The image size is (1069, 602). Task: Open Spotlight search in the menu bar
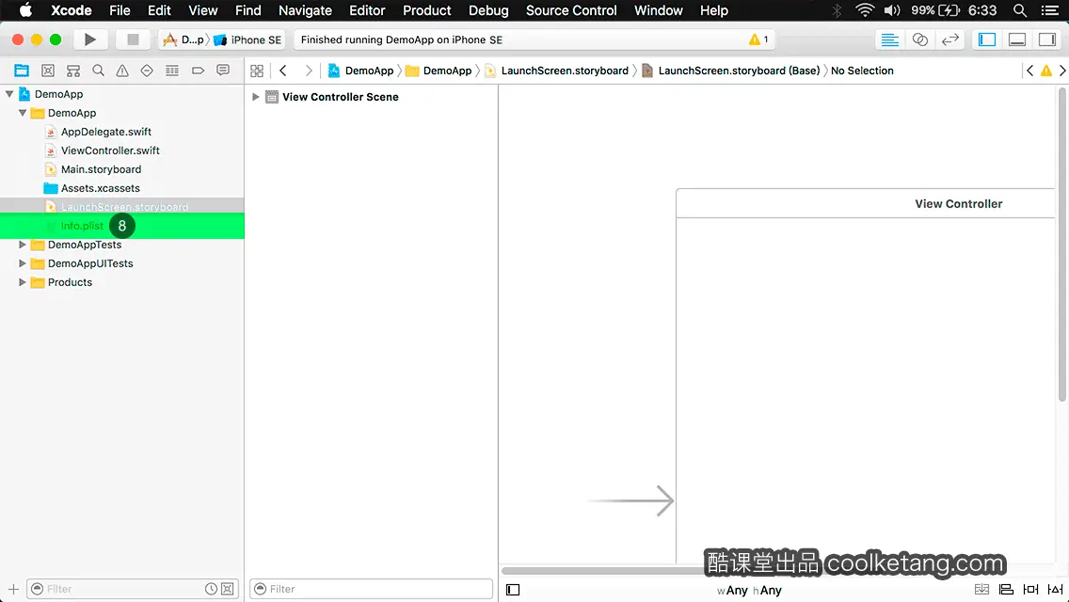click(x=1020, y=10)
